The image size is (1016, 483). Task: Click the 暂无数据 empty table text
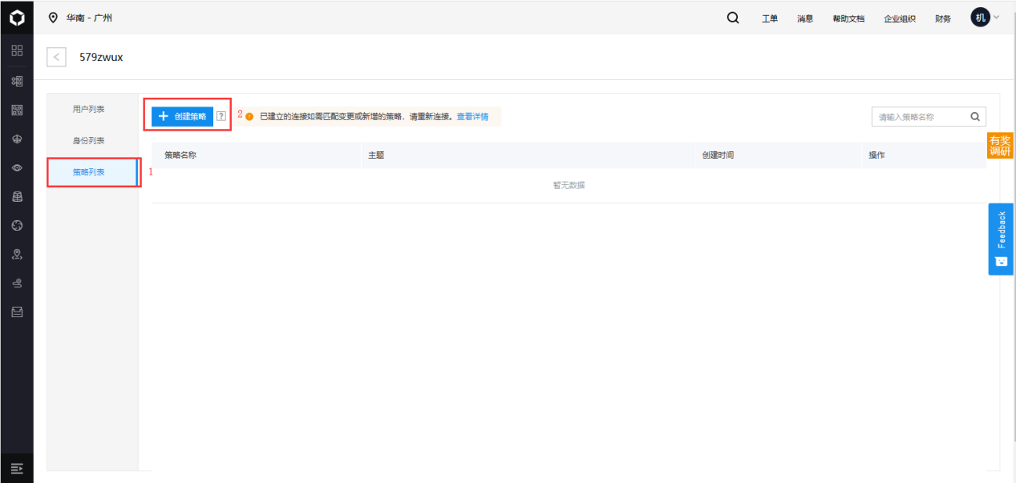(x=569, y=185)
